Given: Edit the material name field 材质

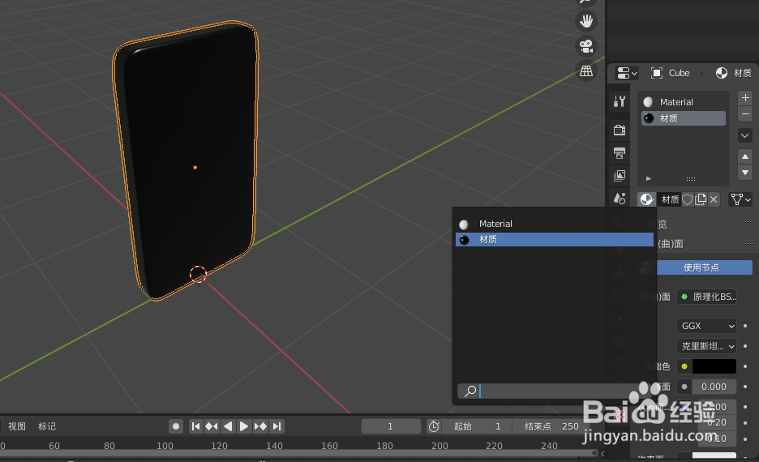Looking at the screenshot, I should tap(670, 199).
